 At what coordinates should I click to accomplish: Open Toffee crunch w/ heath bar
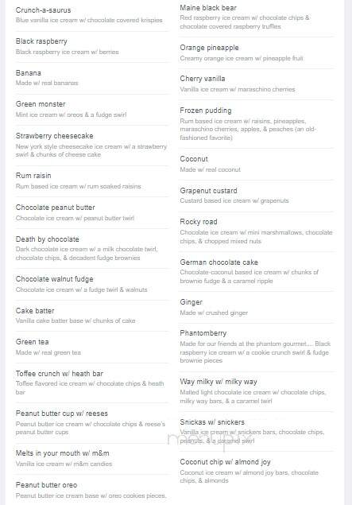click(x=60, y=373)
